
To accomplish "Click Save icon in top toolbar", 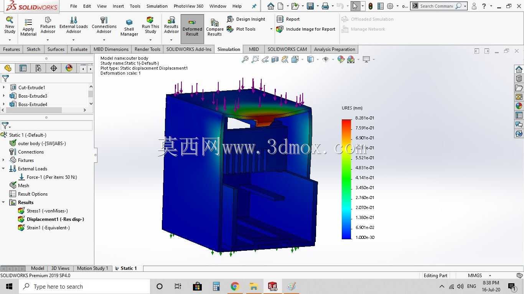I will coord(310,6).
